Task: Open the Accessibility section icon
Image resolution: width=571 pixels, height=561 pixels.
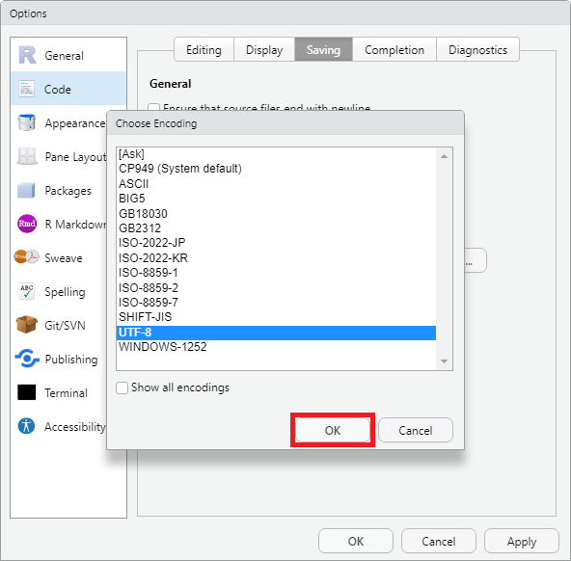Action: [x=26, y=426]
